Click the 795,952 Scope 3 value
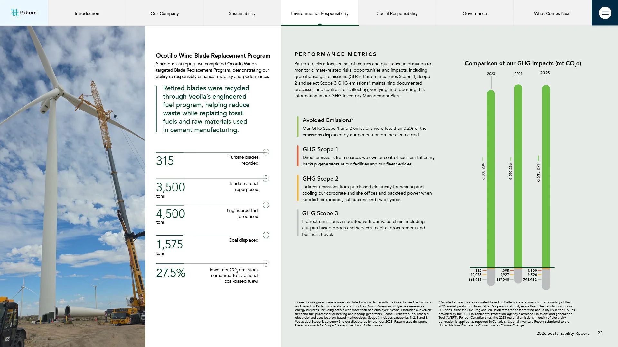This screenshot has width=618, height=347. click(x=530, y=280)
